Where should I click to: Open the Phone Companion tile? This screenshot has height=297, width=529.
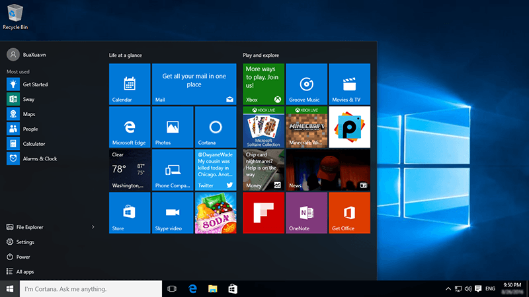[173, 170]
